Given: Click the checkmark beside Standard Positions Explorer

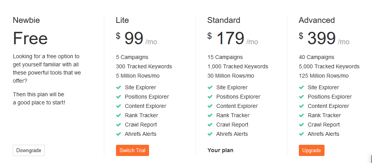Looking at the screenshot, I should (x=210, y=97).
